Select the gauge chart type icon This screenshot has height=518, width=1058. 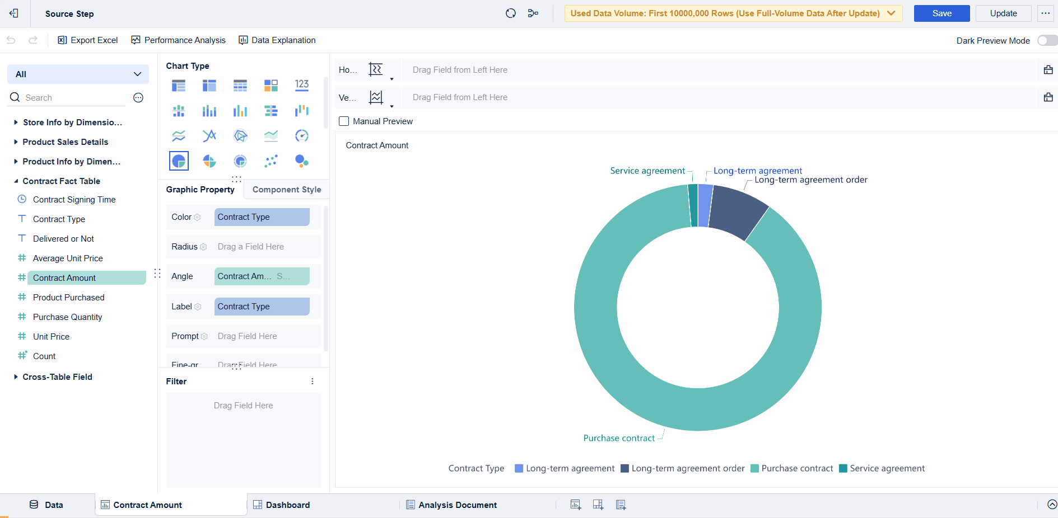tap(302, 136)
